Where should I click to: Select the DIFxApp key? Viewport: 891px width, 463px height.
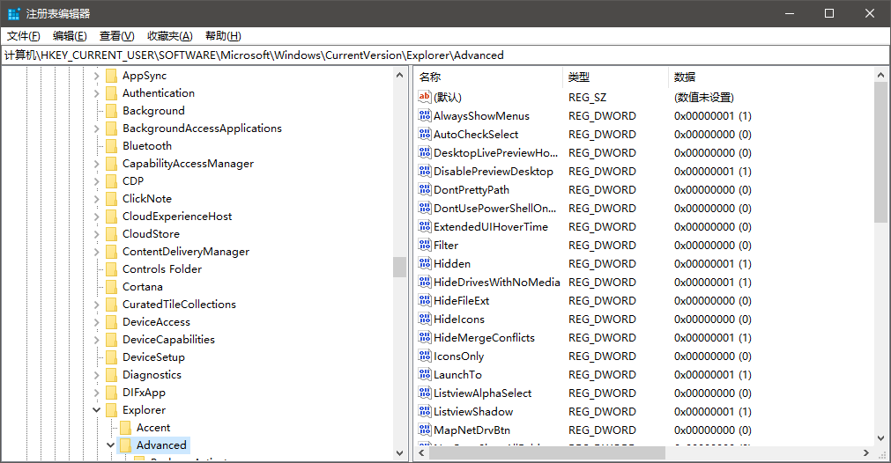pyautogui.click(x=144, y=392)
